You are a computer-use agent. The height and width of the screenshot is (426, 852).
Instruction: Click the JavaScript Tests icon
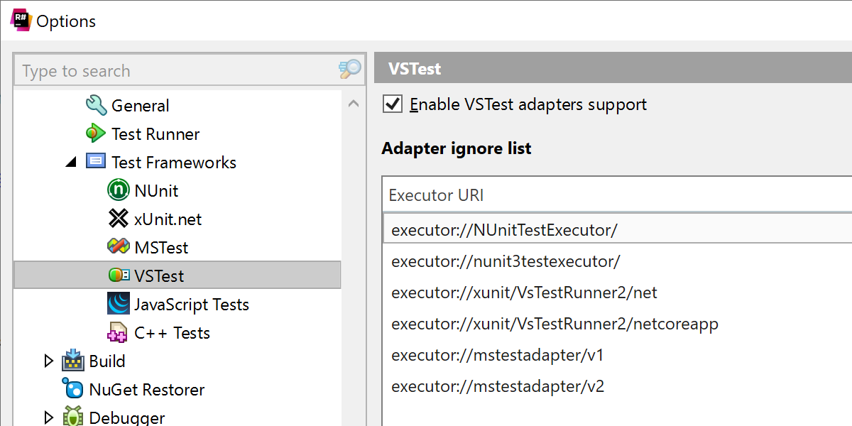(x=119, y=304)
